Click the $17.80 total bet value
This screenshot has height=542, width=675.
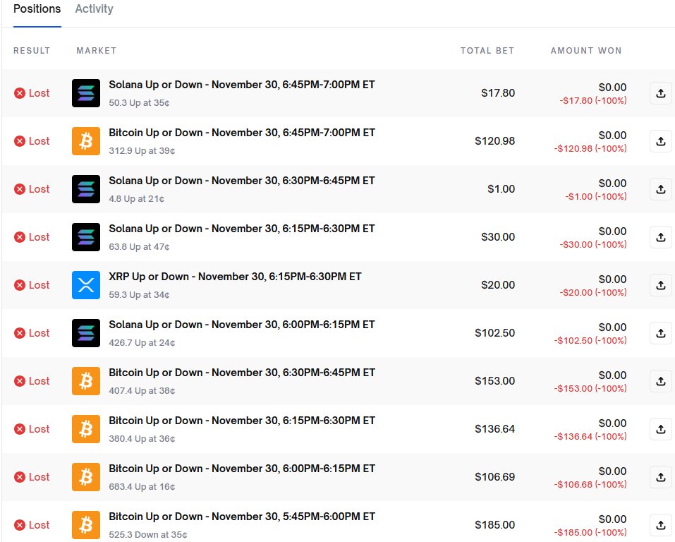(498, 93)
